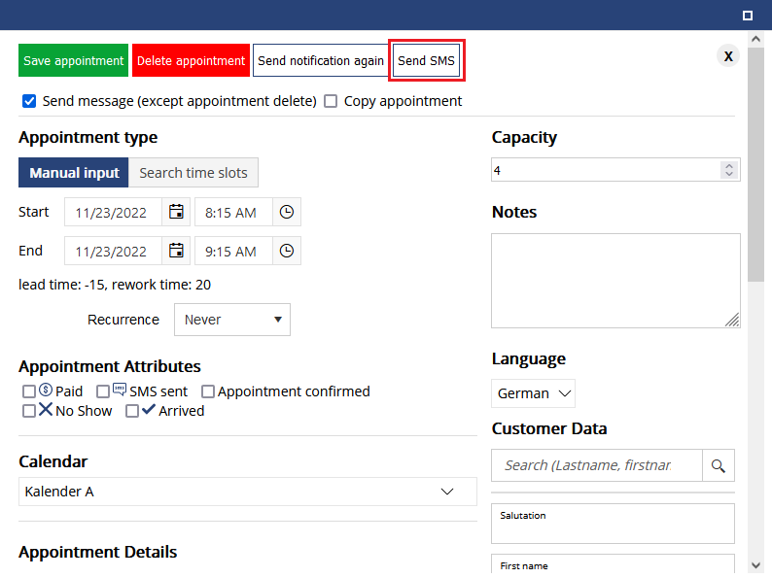Open the End date calendar picker
Image resolution: width=772 pixels, height=578 pixels.
176,251
